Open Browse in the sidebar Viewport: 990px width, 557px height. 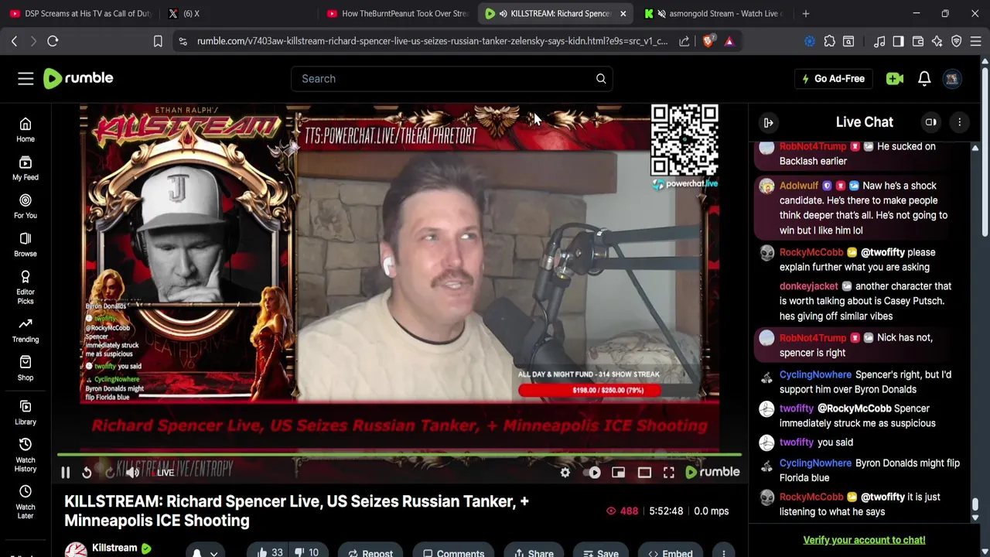(x=26, y=244)
